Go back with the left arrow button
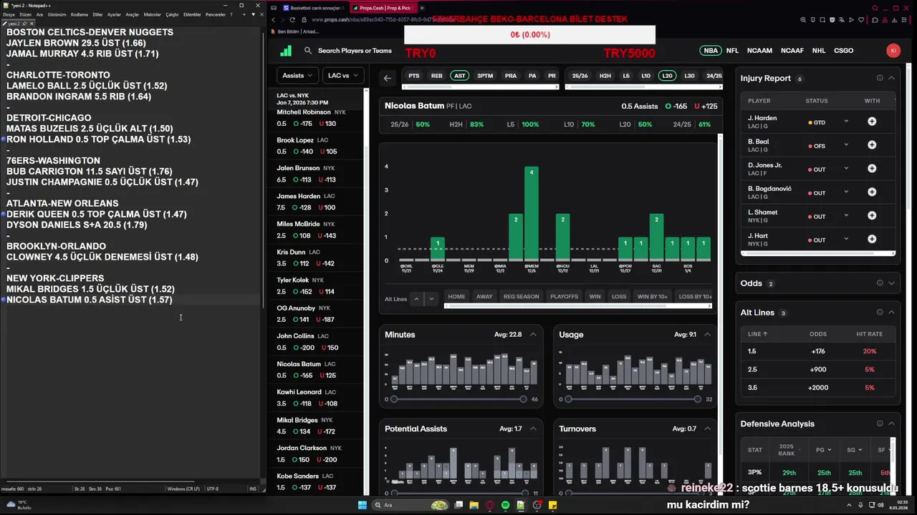Viewport: 917px width, 515px height. click(388, 78)
